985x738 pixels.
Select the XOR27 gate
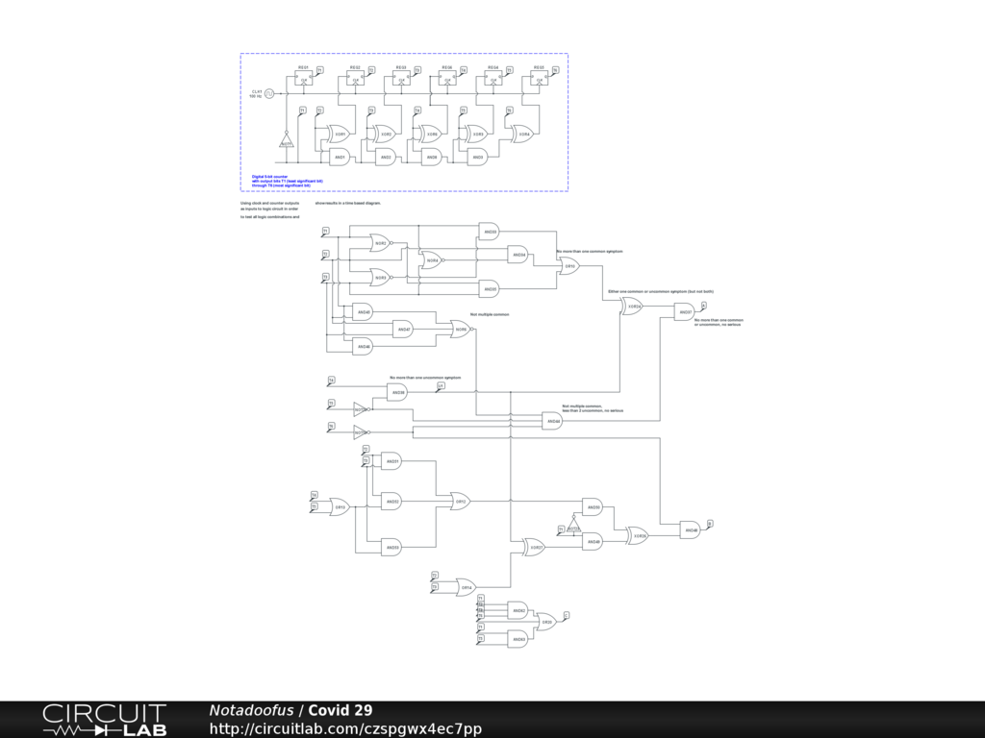[534, 547]
